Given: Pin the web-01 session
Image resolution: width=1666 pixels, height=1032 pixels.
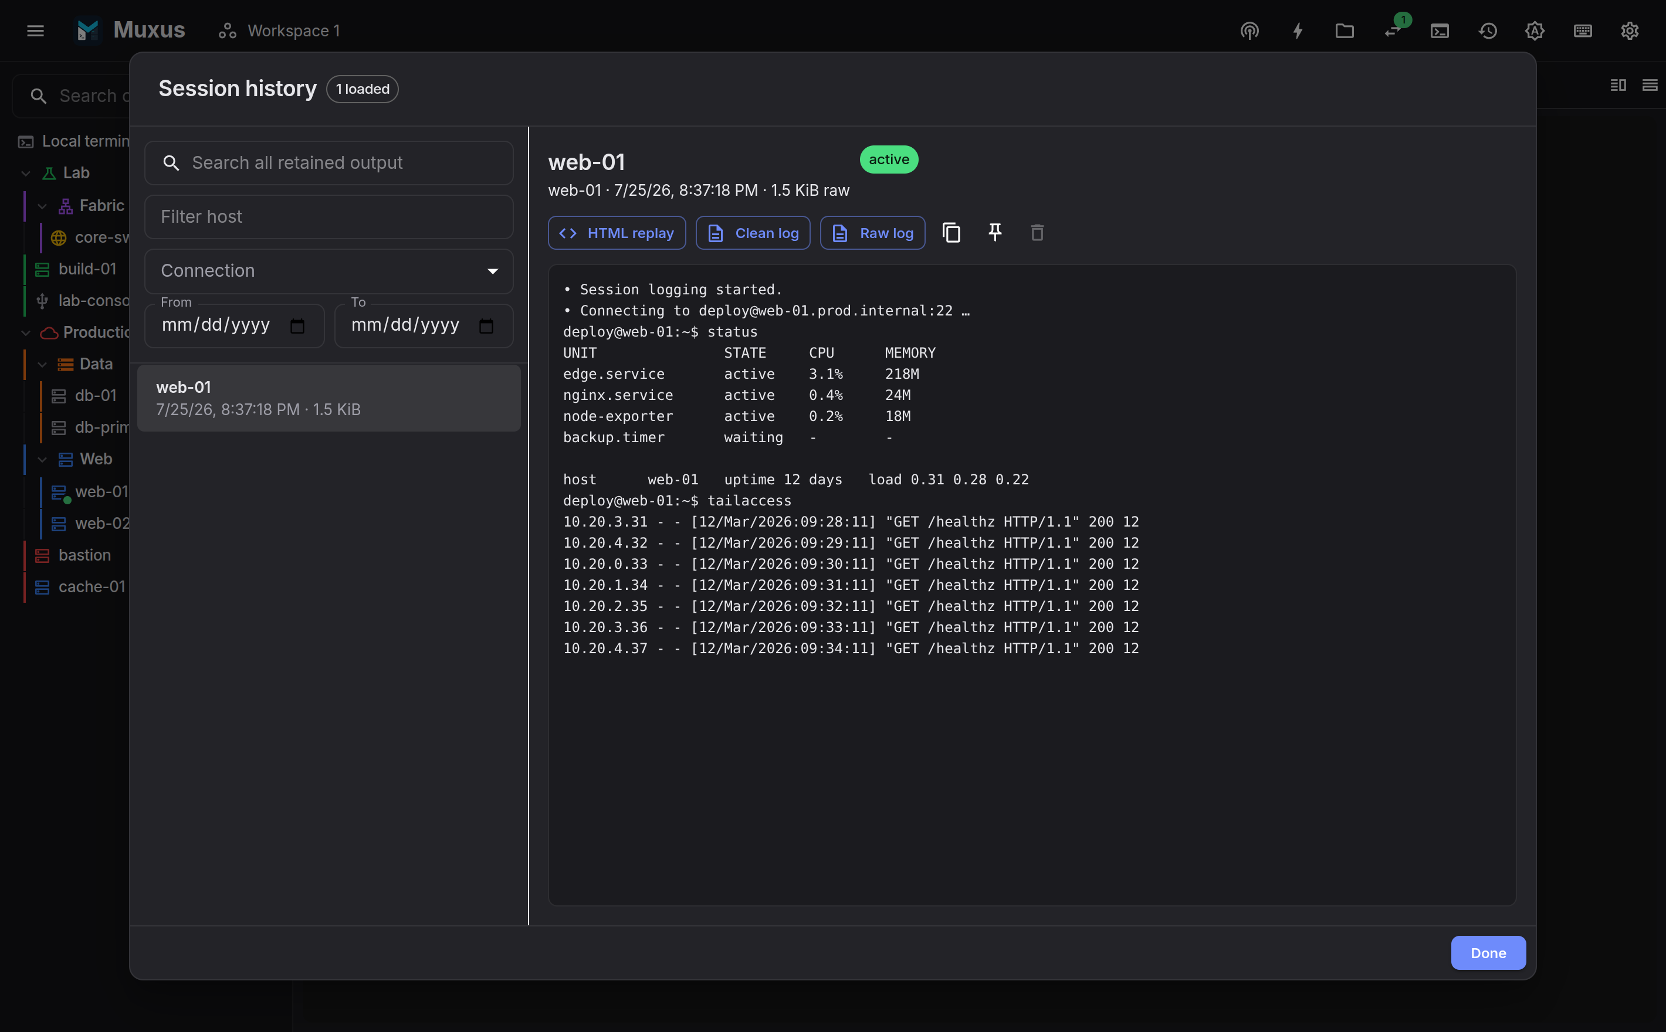Looking at the screenshot, I should 995,233.
